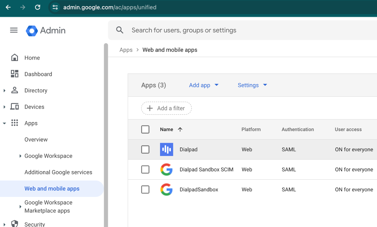
Task: Open Directory in the sidebar
Action: pyautogui.click(x=36, y=91)
